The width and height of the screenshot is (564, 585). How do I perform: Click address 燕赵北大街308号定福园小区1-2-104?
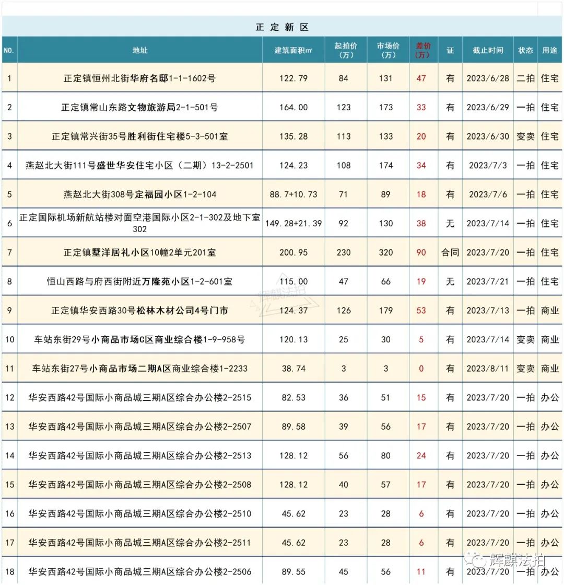(x=139, y=194)
